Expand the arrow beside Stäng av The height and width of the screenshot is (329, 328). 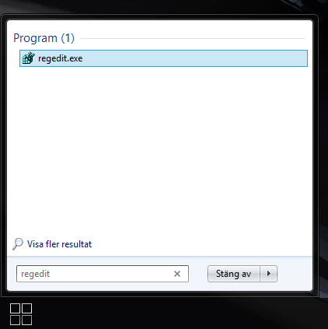[x=269, y=274]
